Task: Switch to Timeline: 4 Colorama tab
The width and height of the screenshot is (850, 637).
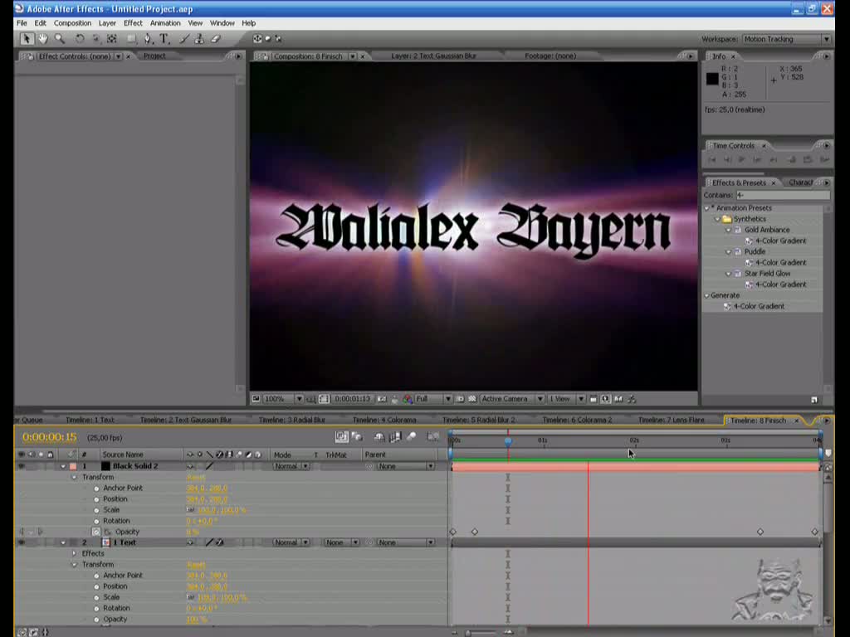Action: 383,420
